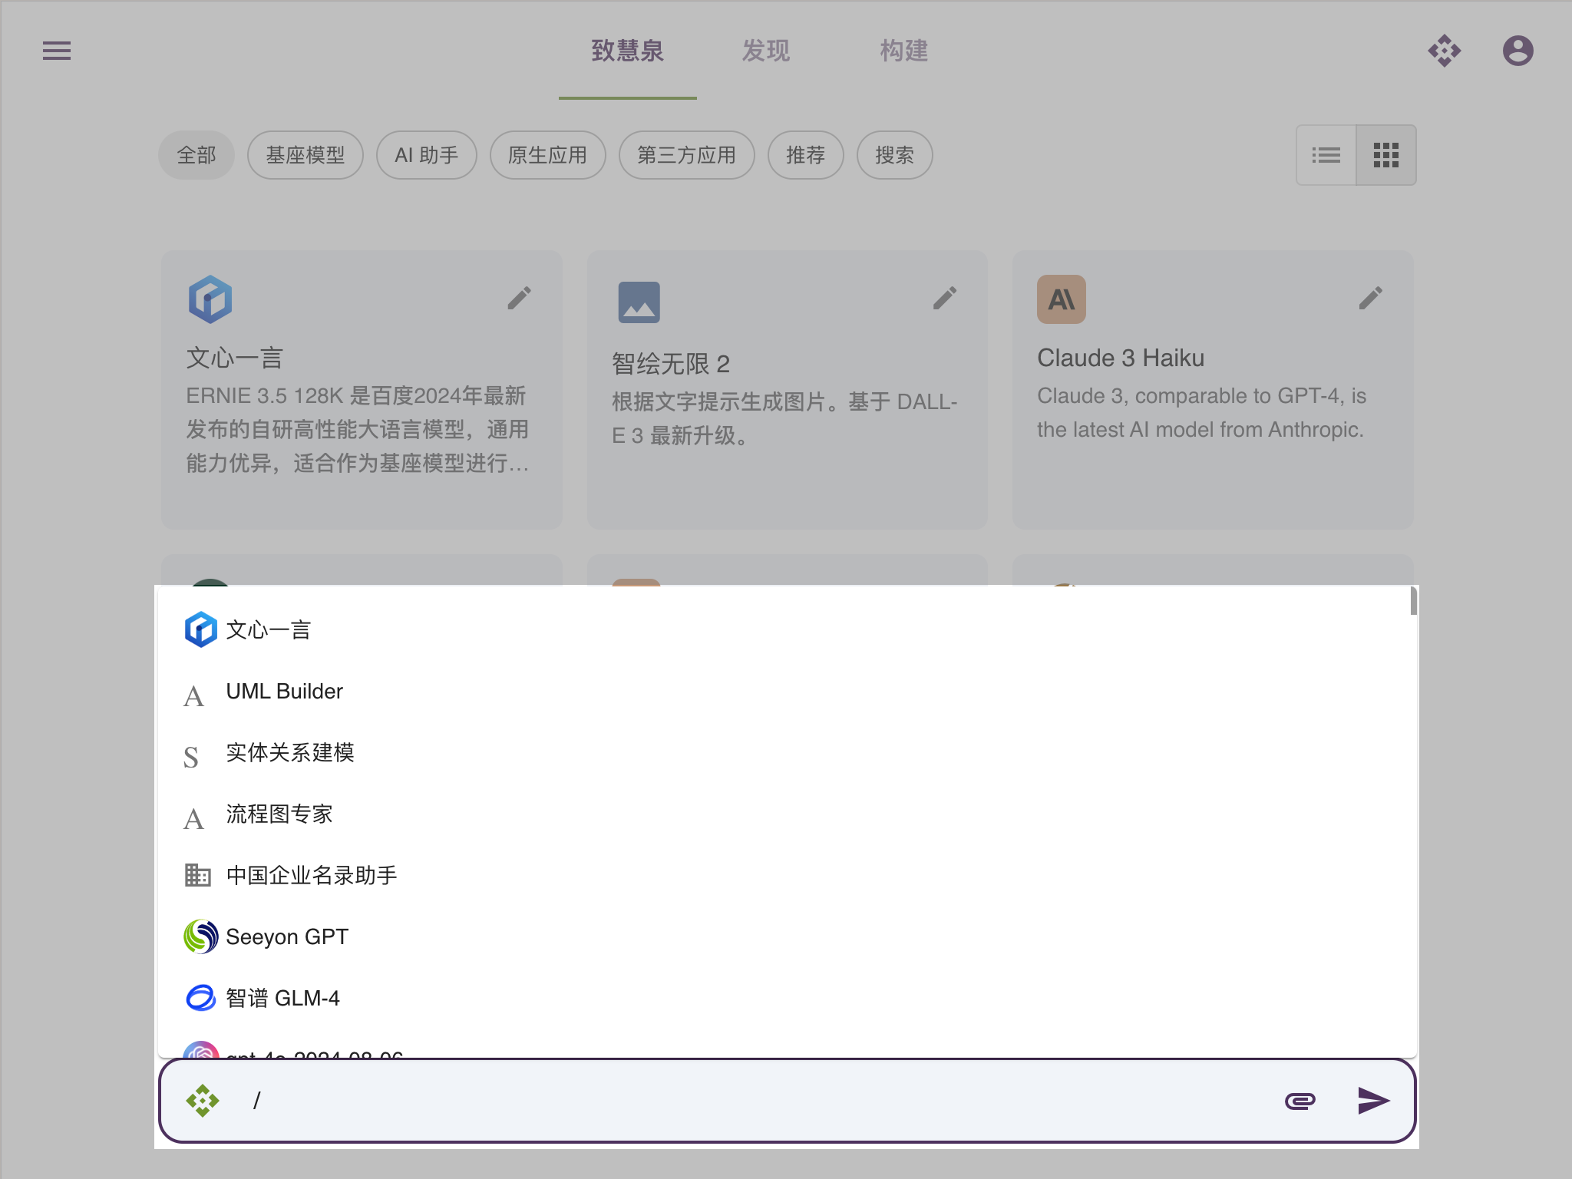Edit the 文心一言 card
This screenshot has width=1572, height=1179.
[520, 298]
